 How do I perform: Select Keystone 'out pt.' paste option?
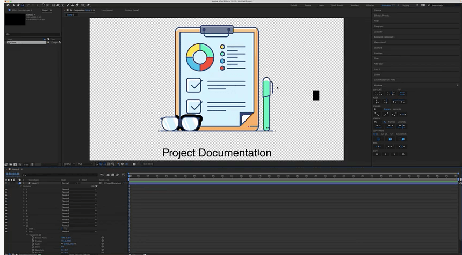pyautogui.click(x=384, y=134)
